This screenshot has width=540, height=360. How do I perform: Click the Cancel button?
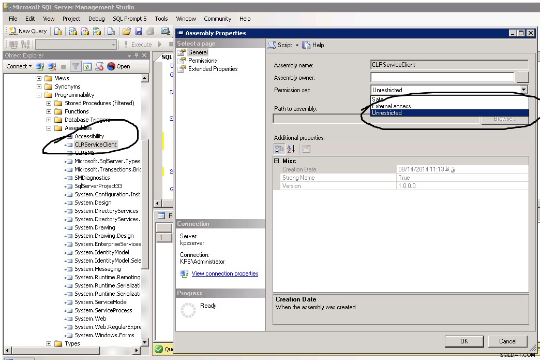click(507, 341)
